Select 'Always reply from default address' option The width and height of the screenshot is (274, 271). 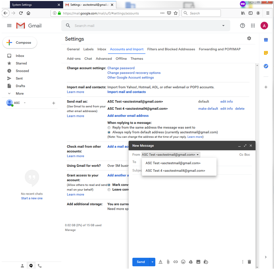point(109,132)
